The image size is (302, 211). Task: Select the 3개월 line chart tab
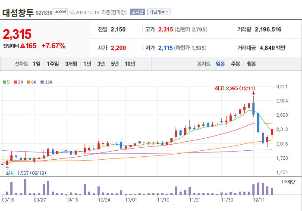[x=71, y=64]
